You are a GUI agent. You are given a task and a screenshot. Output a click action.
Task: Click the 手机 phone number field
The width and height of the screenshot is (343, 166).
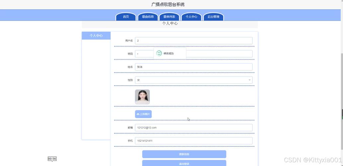point(194,141)
